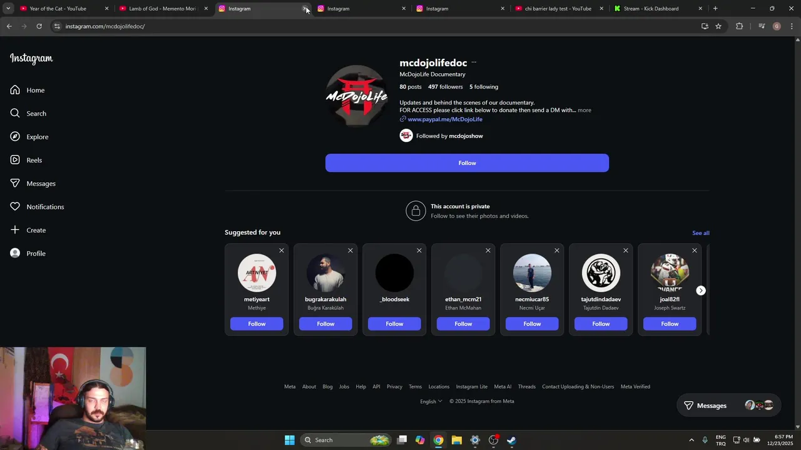Dismiss necmiucar85 suggestion card
The height and width of the screenshot is (450, 801).
557,250
